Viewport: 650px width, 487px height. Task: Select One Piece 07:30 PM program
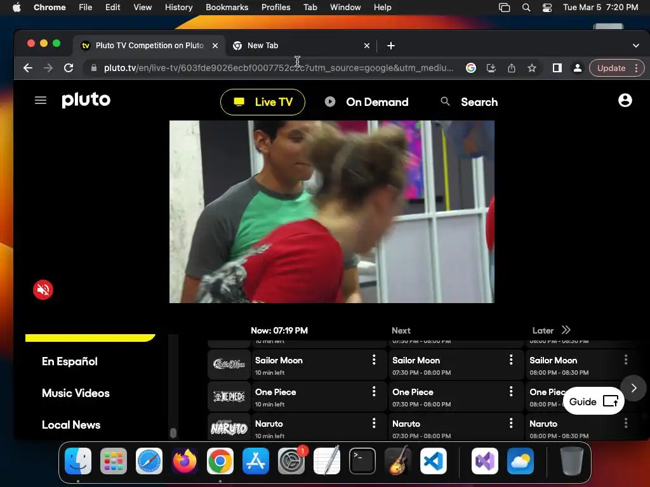coord(456,396)
